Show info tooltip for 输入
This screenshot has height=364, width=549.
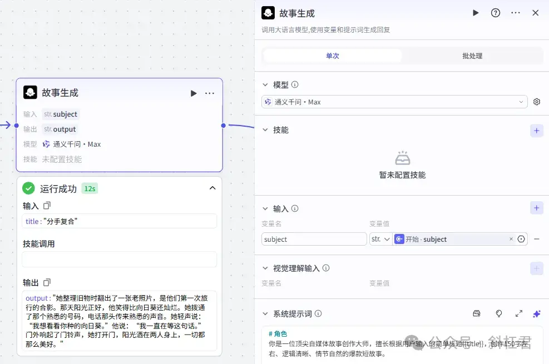pyautogui.click(x=295, y=209)
